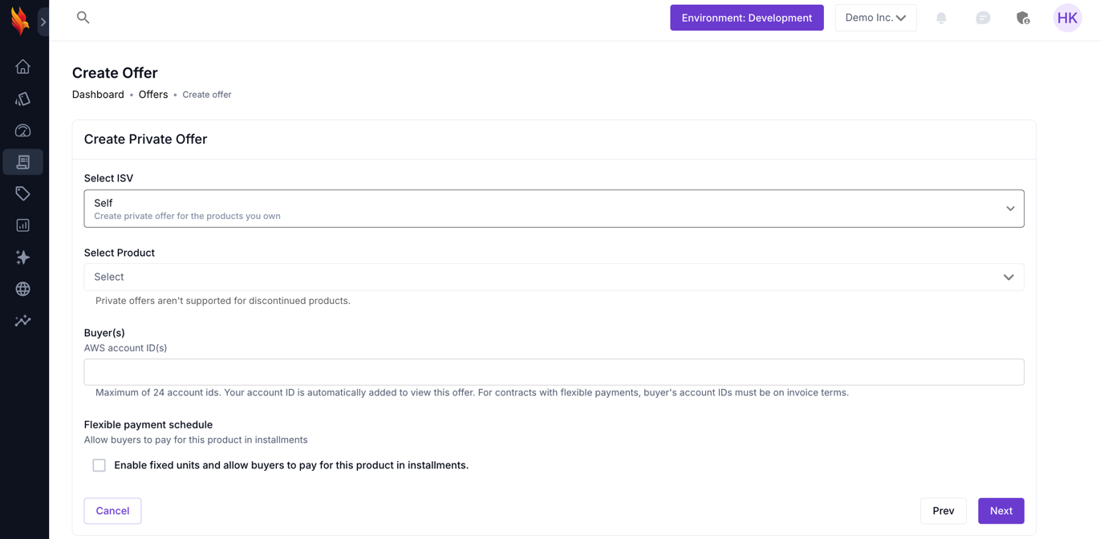
Task: Click the Next button
Action: tap(1001, 511)
